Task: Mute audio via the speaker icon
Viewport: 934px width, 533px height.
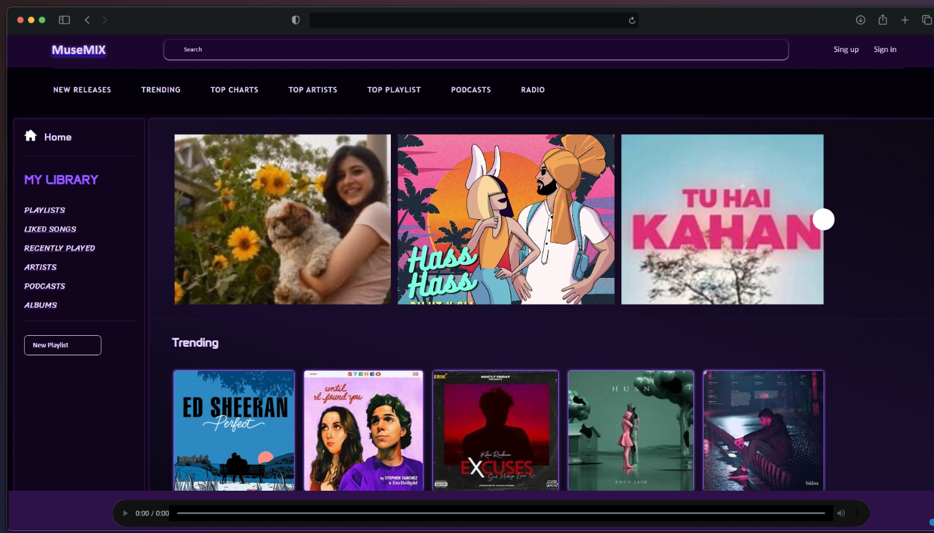Action: pos(841,513)
